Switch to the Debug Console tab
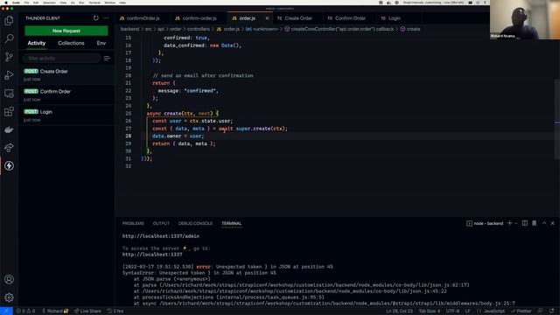 (x=195, y=223)
